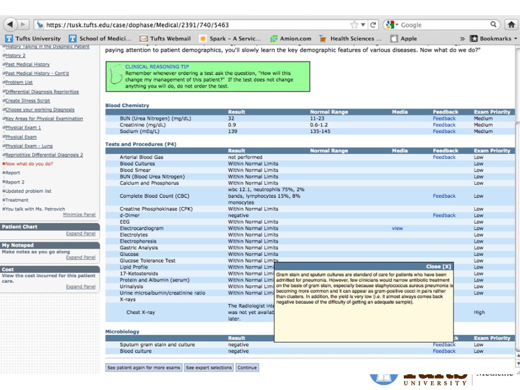Open Feedback for Complete Blood Count
The height and width of the screenshot is (390, 520).
tap(444, 196)
